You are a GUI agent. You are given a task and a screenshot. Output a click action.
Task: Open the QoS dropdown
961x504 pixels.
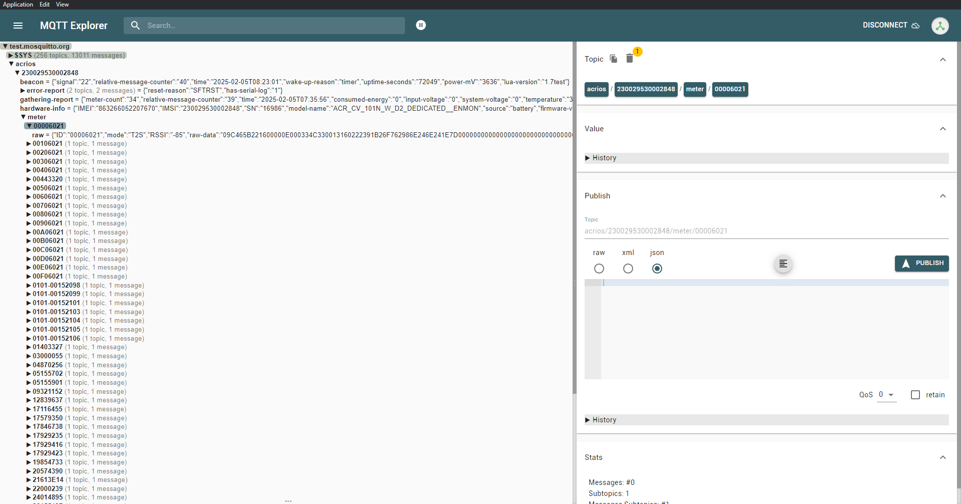click(886, 395)
